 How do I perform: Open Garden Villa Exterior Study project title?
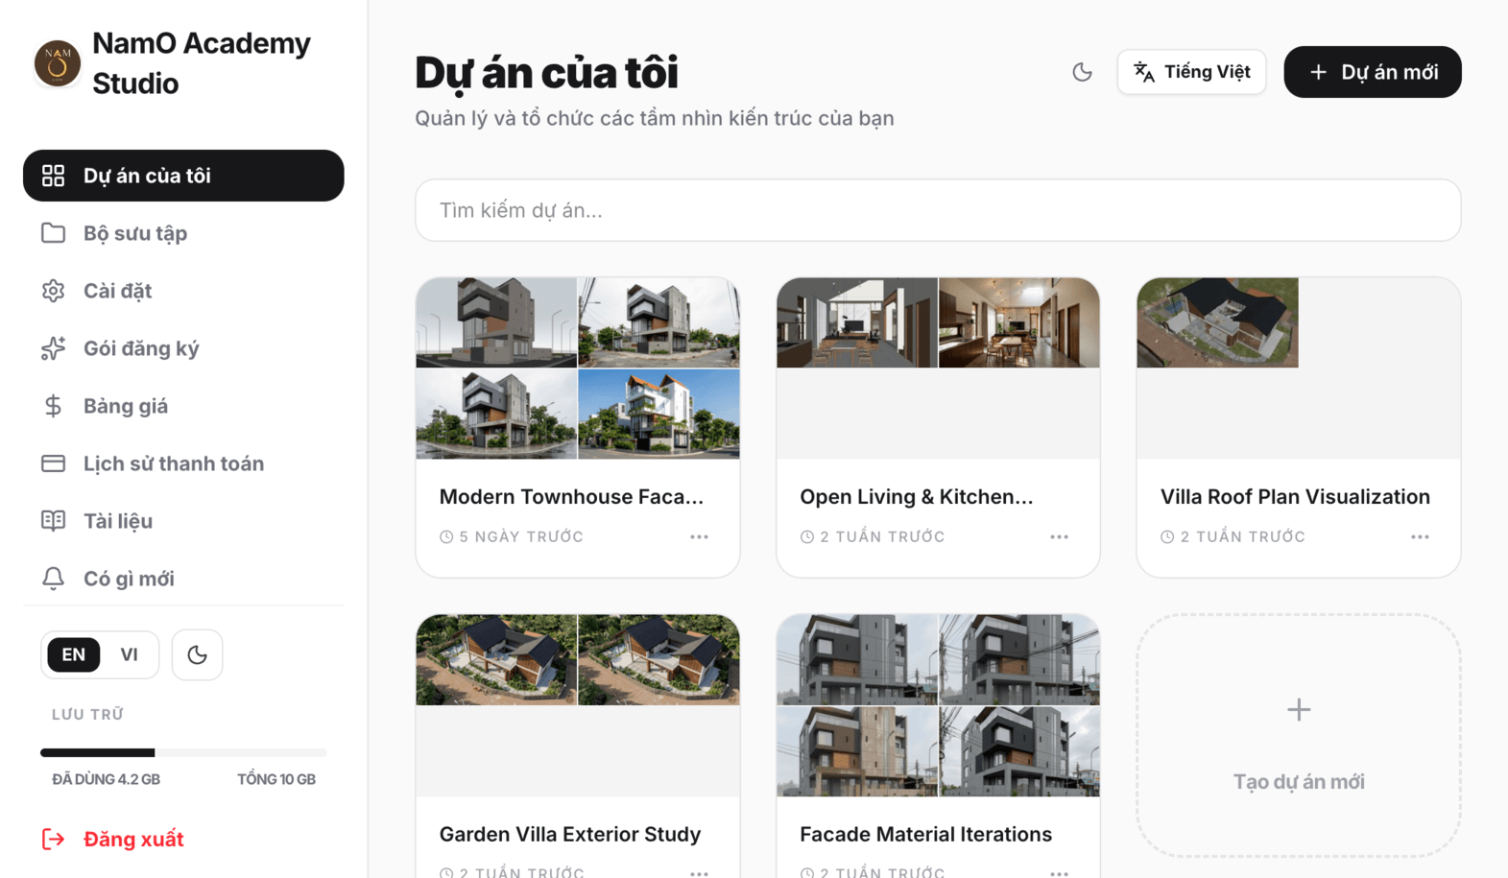570,834
